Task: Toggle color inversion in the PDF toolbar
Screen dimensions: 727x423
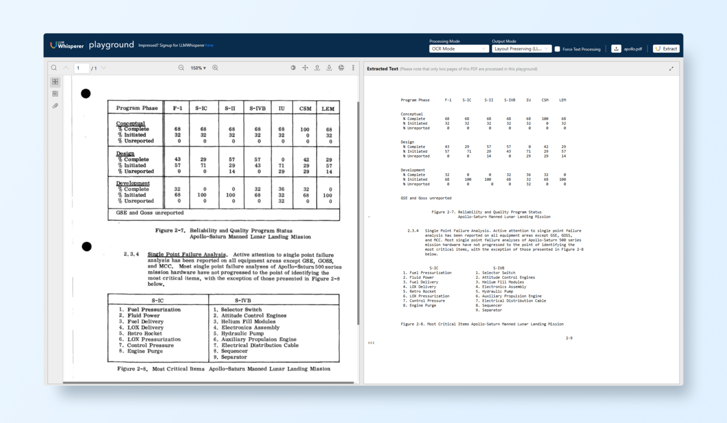Action: pos(293,68)
